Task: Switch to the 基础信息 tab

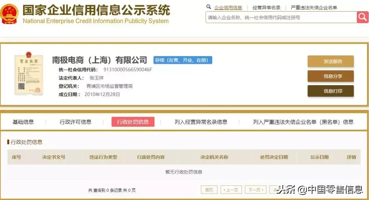Action: (23, 122)
